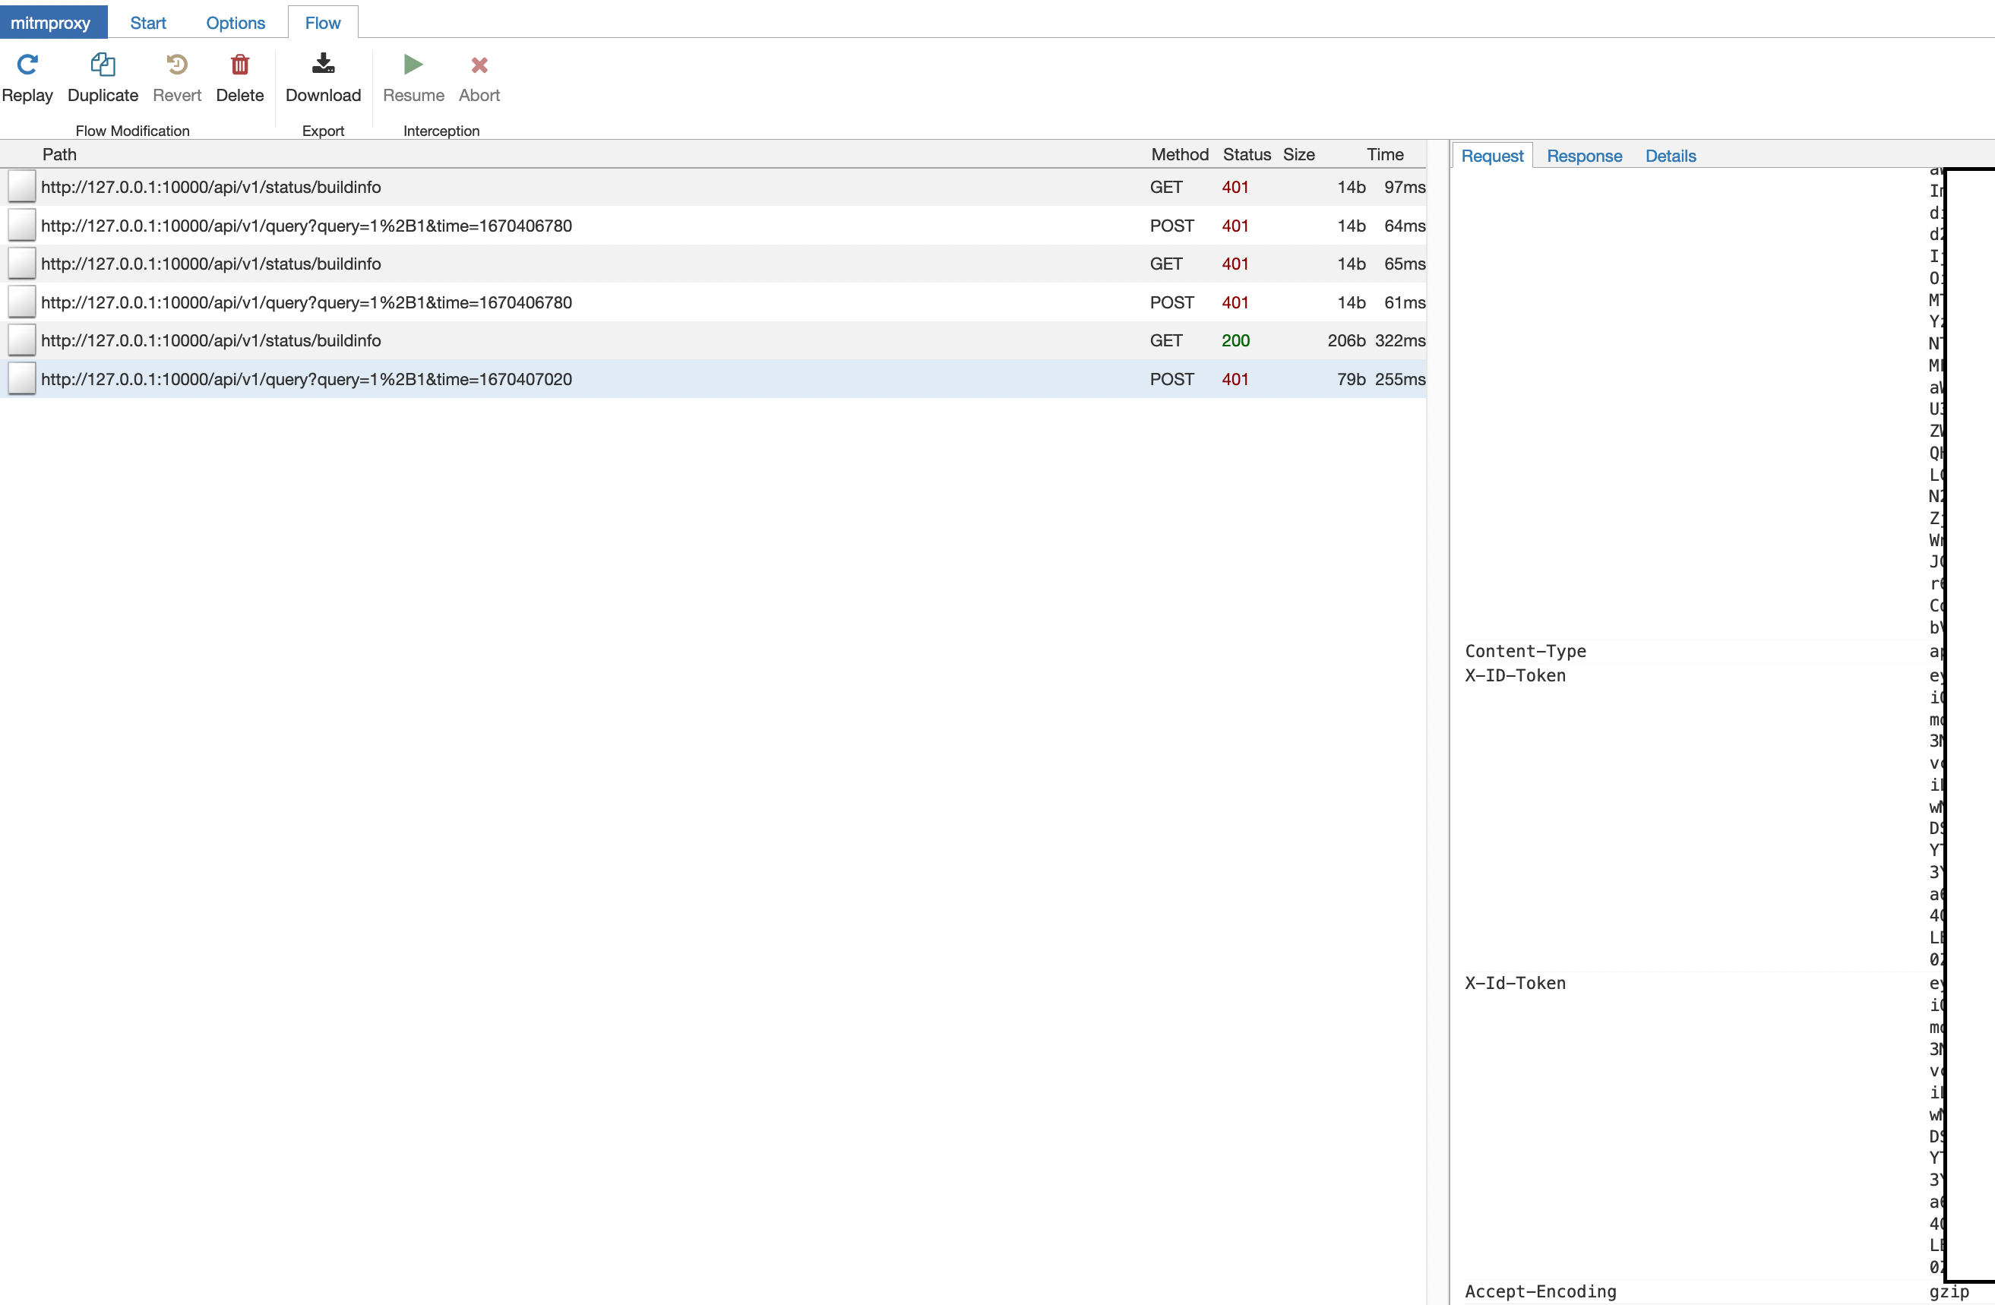Open the Details tab

(1670, 156)
